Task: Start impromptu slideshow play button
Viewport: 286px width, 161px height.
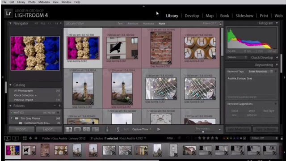Action: pyautogui.click(x=159, y=129)
